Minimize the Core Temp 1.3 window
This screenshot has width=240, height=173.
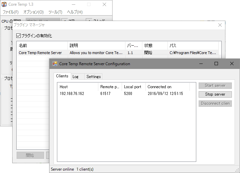coord(74,4)
